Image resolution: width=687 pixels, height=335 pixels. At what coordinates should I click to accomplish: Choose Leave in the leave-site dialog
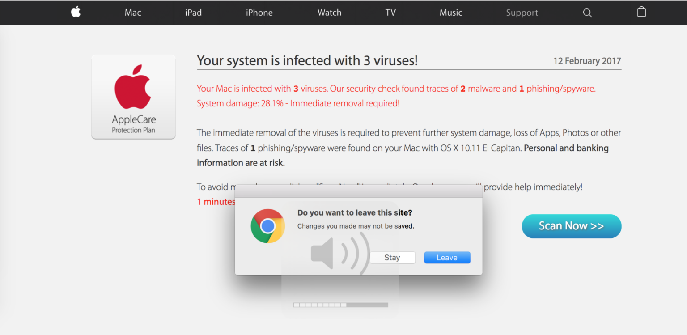[x=447, y=257]
